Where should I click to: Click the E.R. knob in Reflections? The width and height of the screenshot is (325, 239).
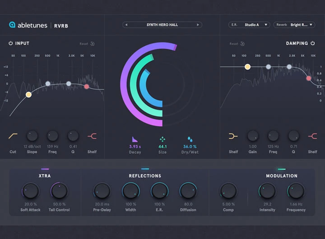pos(159,191)
